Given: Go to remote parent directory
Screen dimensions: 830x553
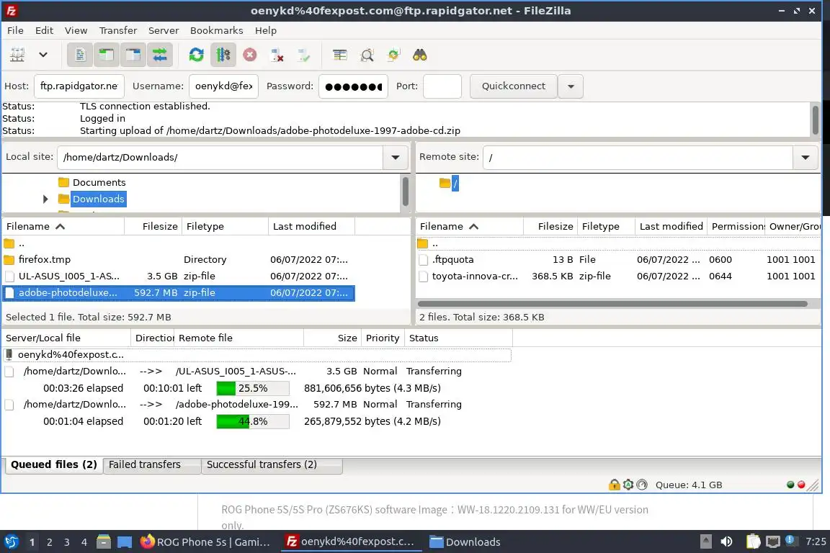Looking at the screenshot, I should coord(617,243).
